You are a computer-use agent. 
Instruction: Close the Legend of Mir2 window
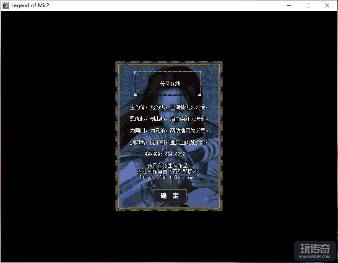(327, 5)
